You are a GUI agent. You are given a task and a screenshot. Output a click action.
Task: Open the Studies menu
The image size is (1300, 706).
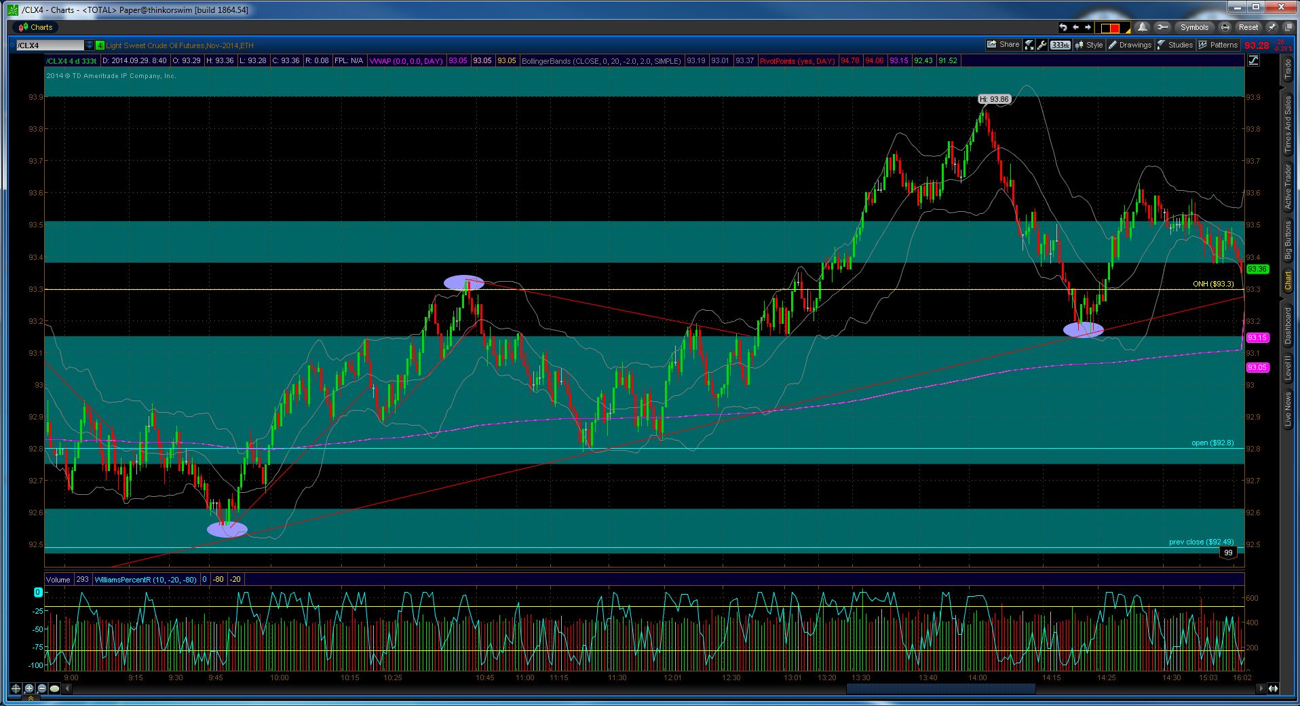(x=1175, y=45)
